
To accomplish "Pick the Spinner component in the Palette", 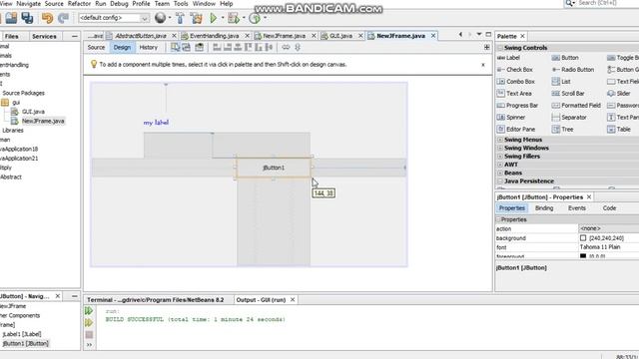I will (x=511, y=118).
